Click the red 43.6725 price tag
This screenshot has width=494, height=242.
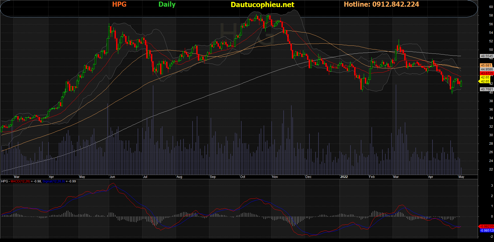point(487,73)
